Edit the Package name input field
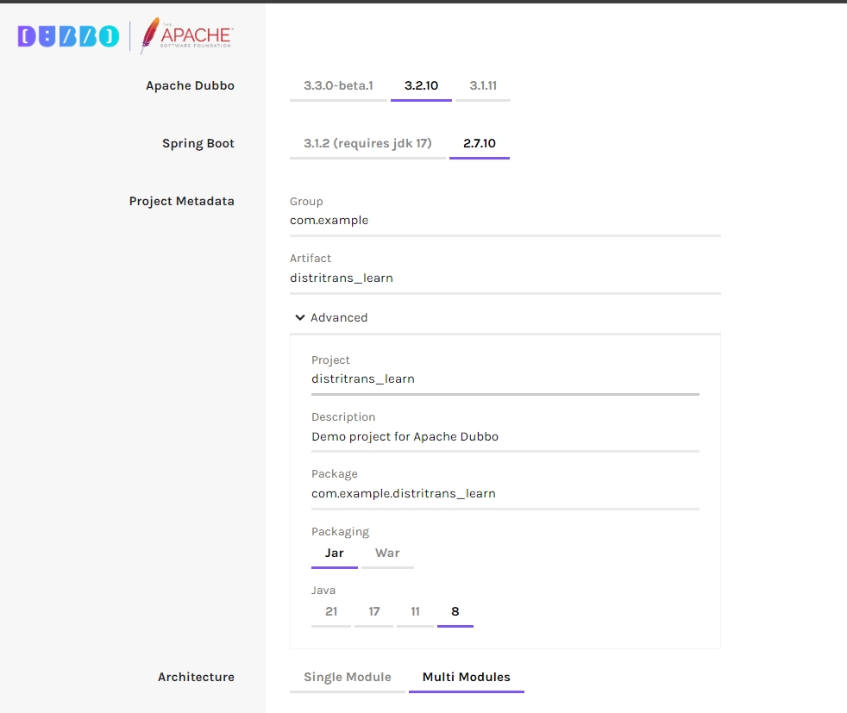The image size is (847, 713). pos(505,494)
